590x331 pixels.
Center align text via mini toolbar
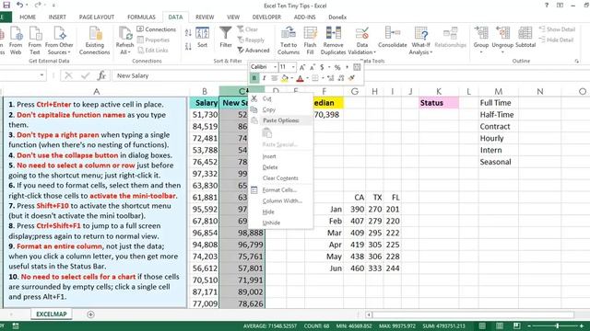(275, 78)
